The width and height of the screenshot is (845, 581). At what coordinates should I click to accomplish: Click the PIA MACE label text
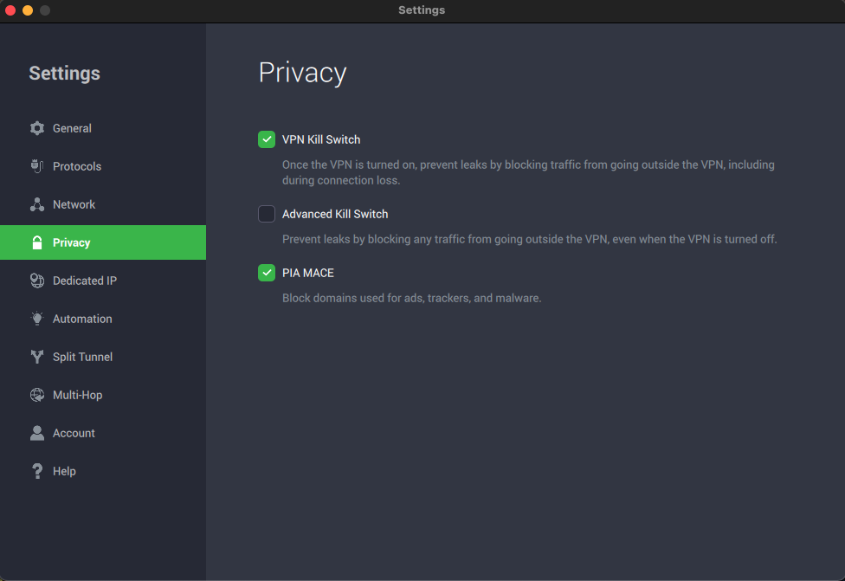coord(308,273)
